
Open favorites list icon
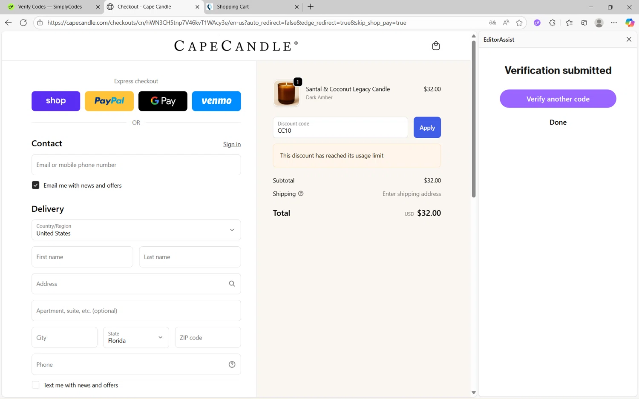569,23
